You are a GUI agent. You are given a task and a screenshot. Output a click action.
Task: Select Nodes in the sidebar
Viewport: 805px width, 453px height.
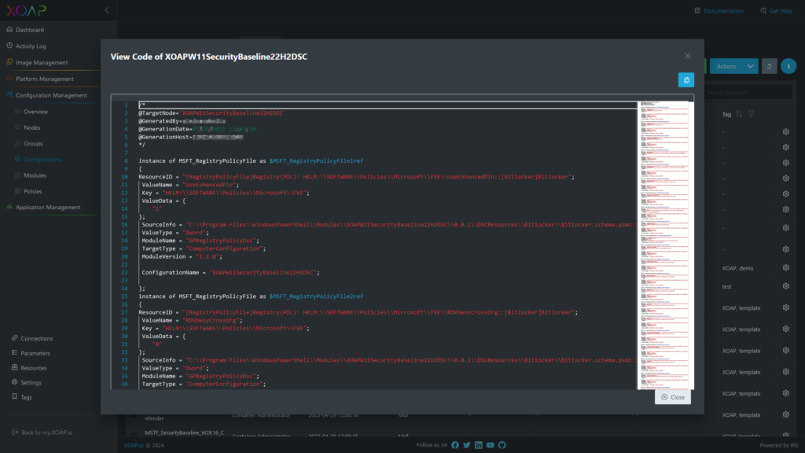[x=31, y=128]
